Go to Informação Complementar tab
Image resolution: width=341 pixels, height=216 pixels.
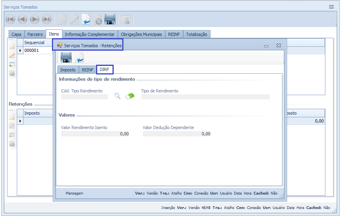click(x=90, y=34)
